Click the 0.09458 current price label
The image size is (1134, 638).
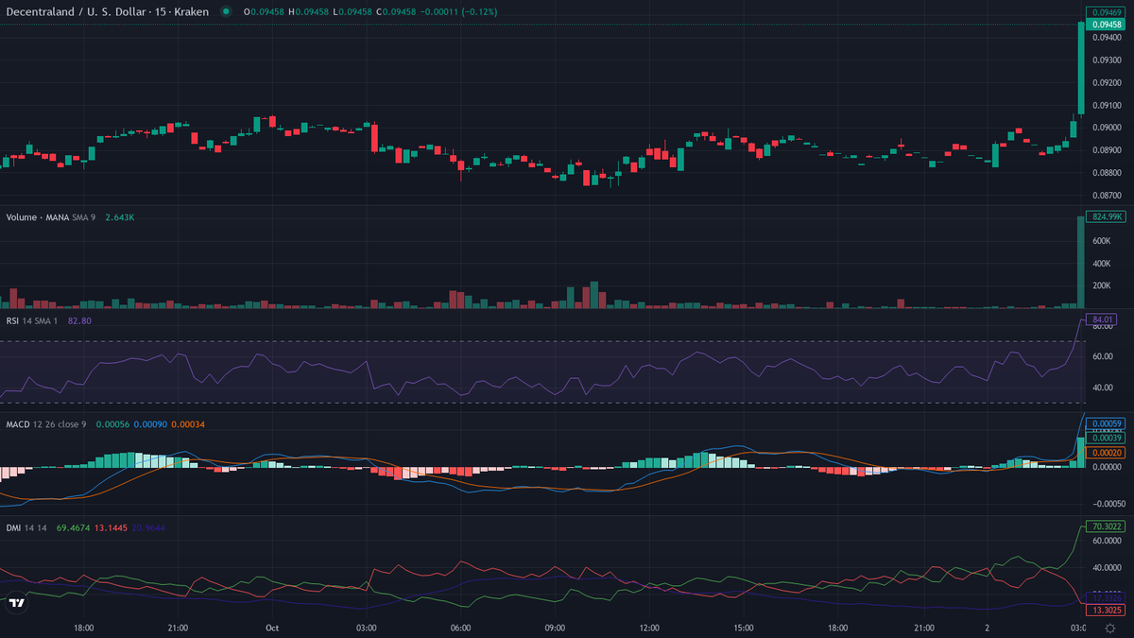(x=1108, y=25)
